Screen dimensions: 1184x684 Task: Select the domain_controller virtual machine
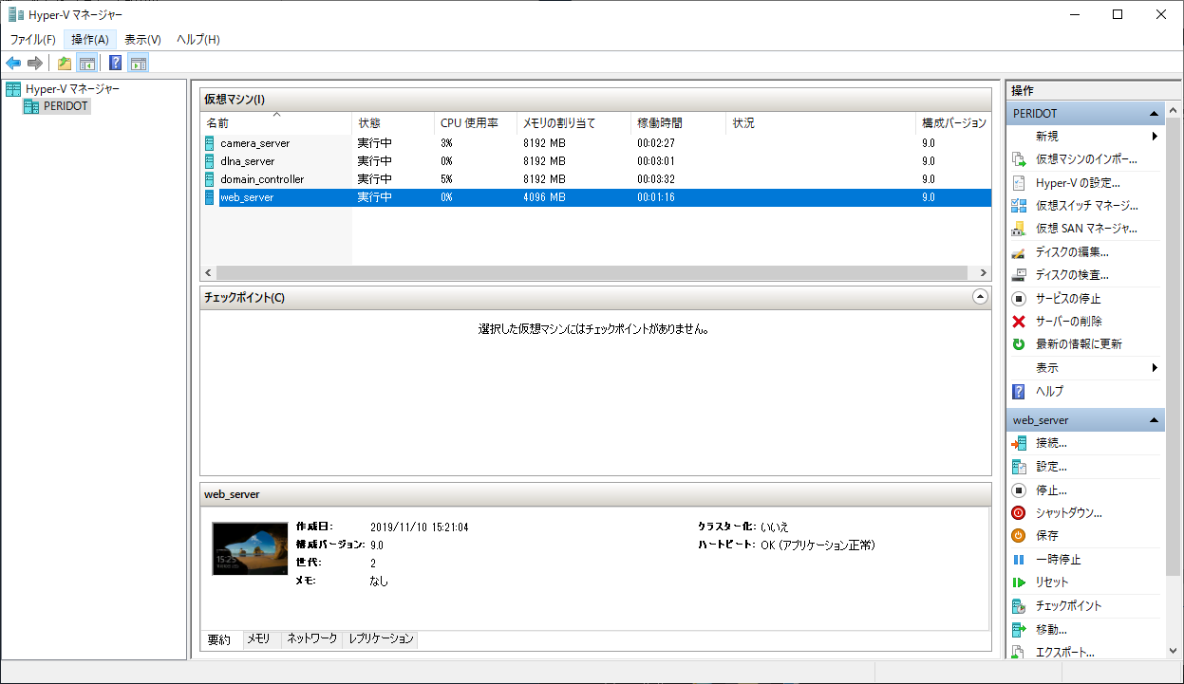coord(262,179)
